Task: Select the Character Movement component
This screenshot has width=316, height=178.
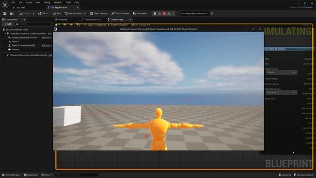Action: click(29, 55)
